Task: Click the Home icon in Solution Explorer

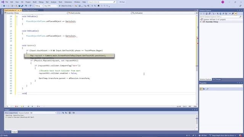Action: (207, 14)
